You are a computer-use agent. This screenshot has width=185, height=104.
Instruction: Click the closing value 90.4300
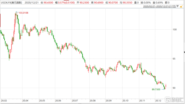tap(48, 3)
